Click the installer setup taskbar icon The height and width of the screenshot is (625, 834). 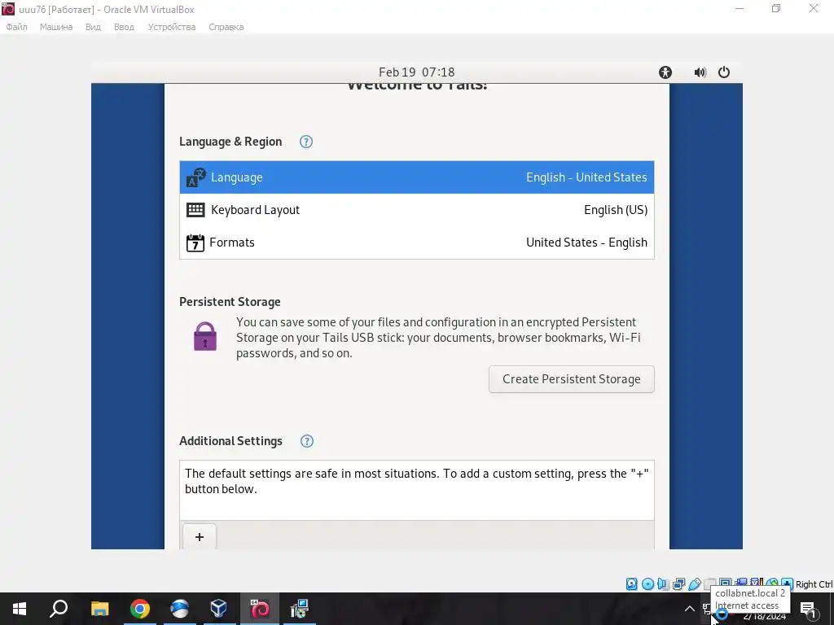[300, 609]
